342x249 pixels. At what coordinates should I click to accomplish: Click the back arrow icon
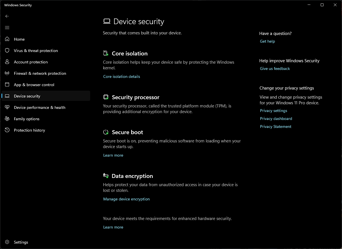tap(7, 16)
